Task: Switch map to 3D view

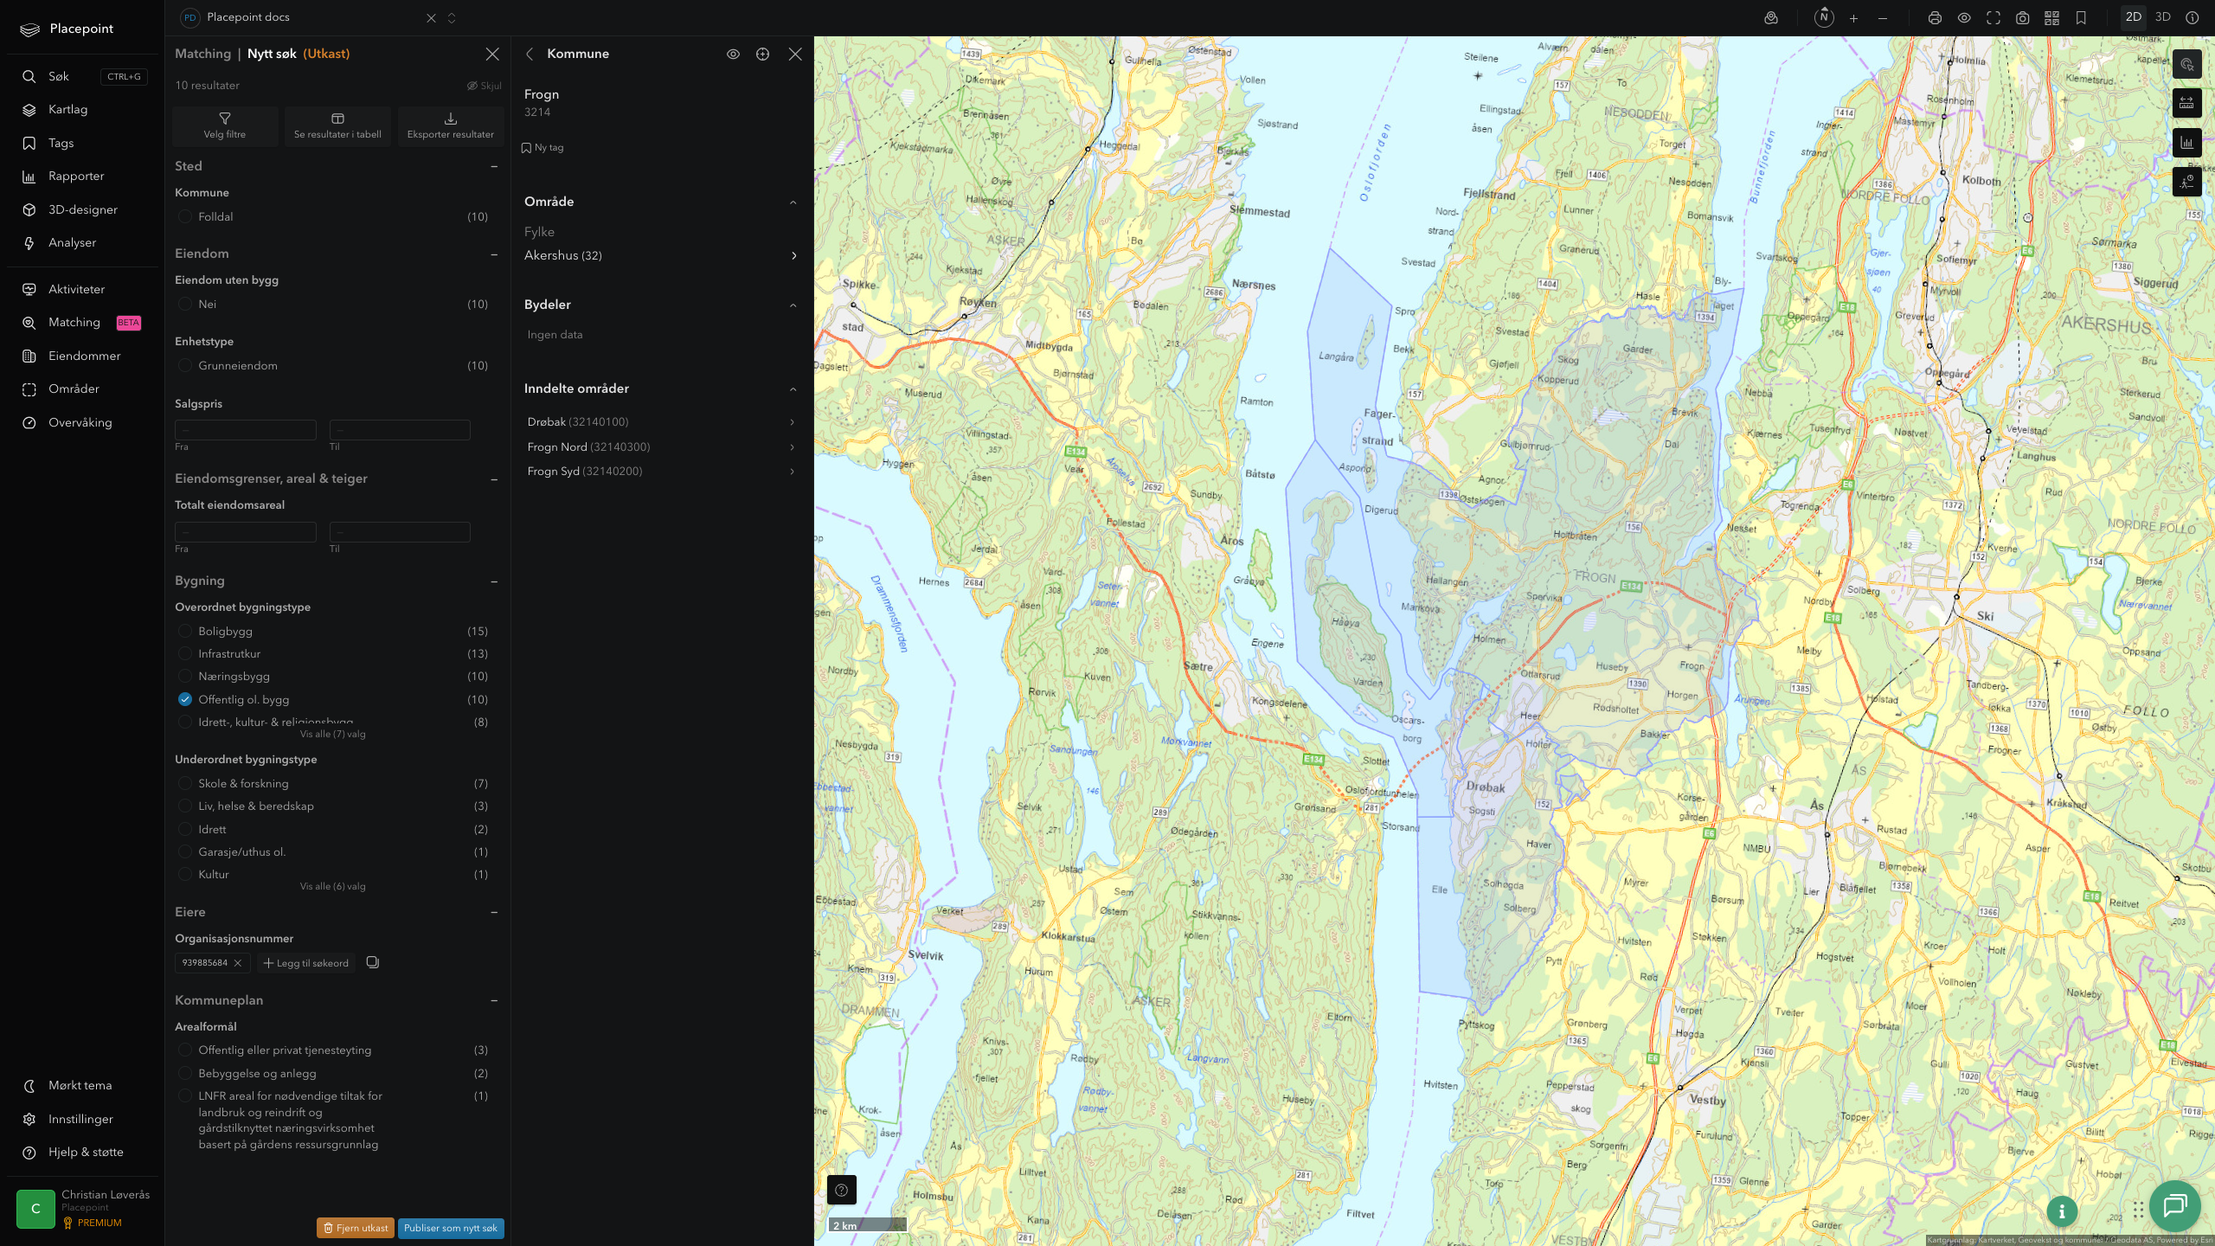Action: click(x=2163, y=17)
